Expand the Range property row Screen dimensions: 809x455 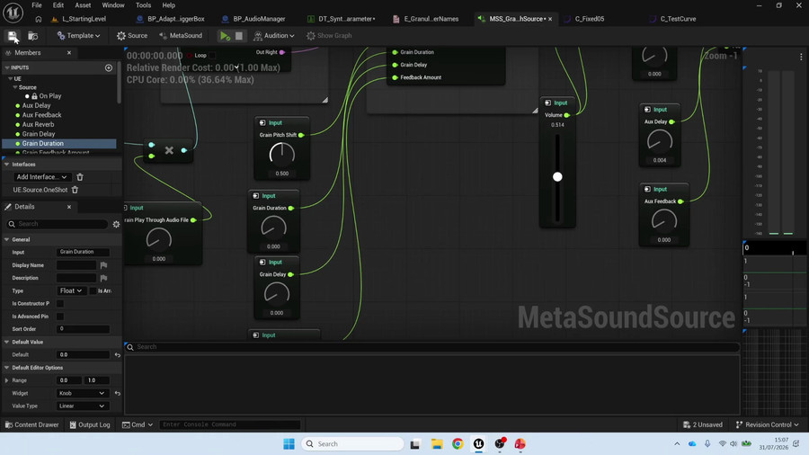click(x=6, y=380)
